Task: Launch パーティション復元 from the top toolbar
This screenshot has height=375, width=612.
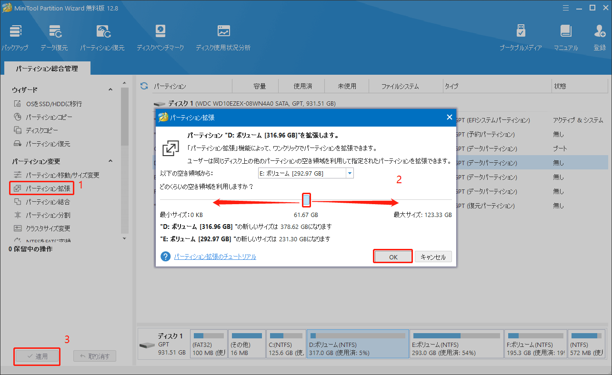Action: 102,37
